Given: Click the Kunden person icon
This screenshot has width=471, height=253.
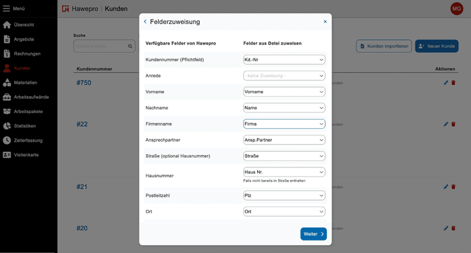Looking at the screenshot, I should (7, 68).
